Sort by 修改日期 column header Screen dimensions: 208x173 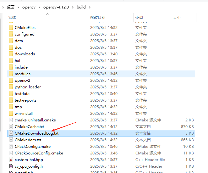click(x=98, y=17)
